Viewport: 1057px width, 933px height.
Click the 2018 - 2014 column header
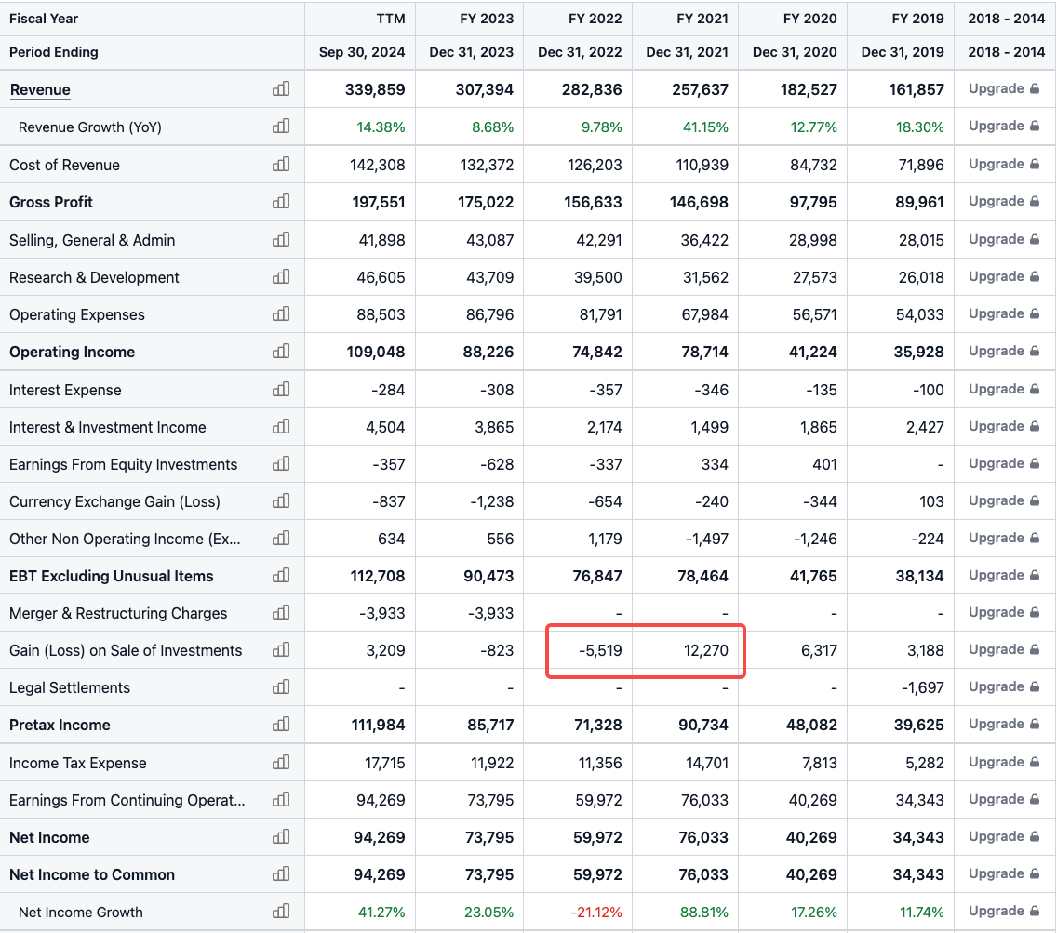pyautogui.click(x=1006, y=19)
